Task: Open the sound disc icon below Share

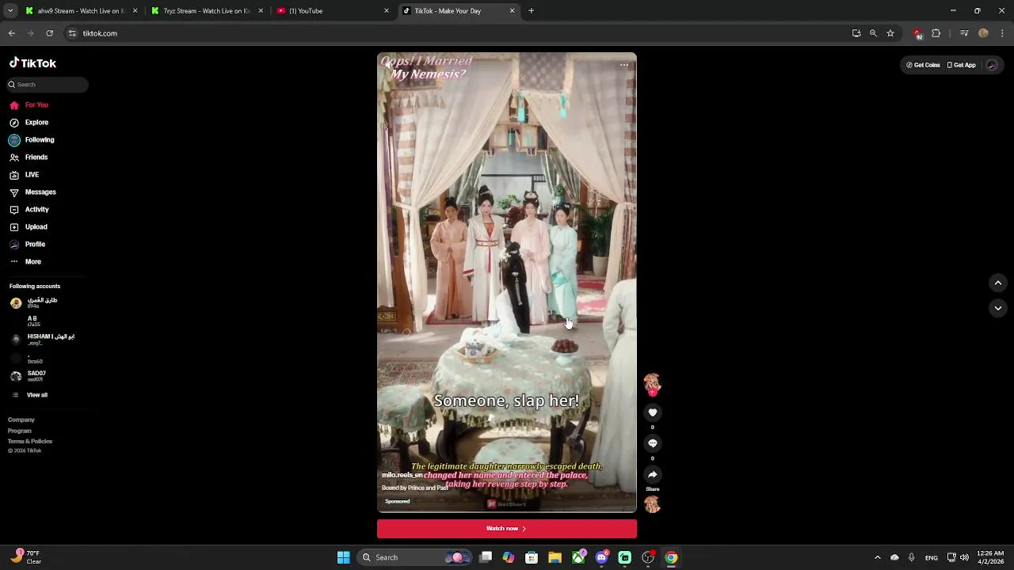Action: [x=653, y=504]
